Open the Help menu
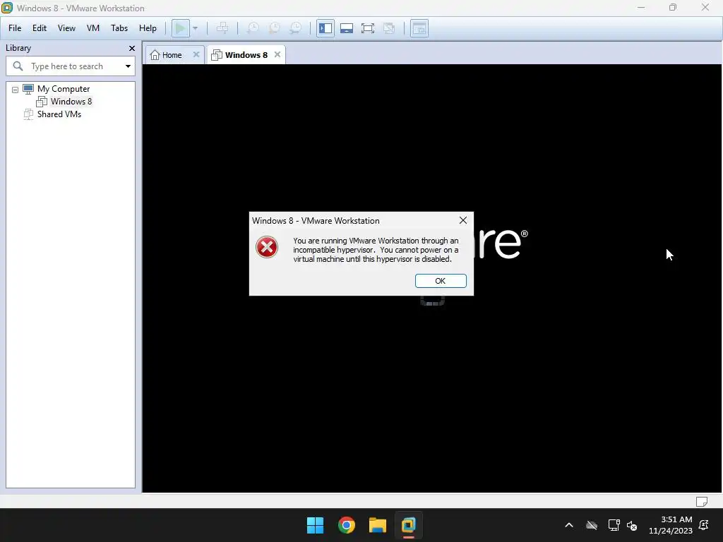Screen dimensions: 723x542 pyautogui.click(x=148, y=28)
